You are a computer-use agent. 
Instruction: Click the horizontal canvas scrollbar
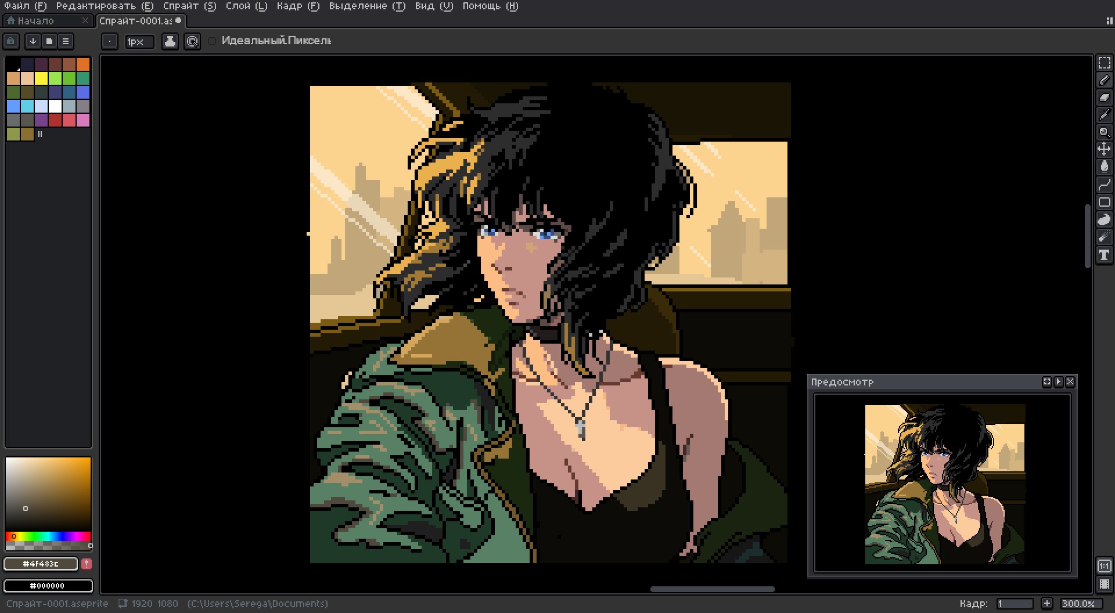(x=712, y=589)
